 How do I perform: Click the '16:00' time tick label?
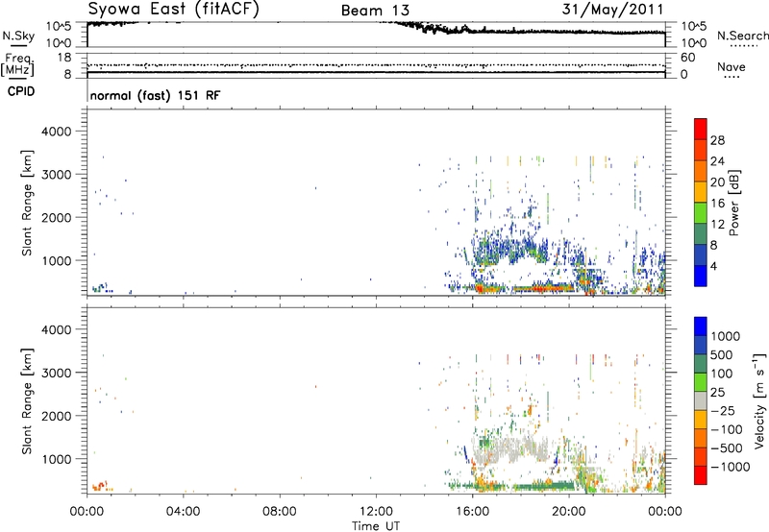point(472,512)
